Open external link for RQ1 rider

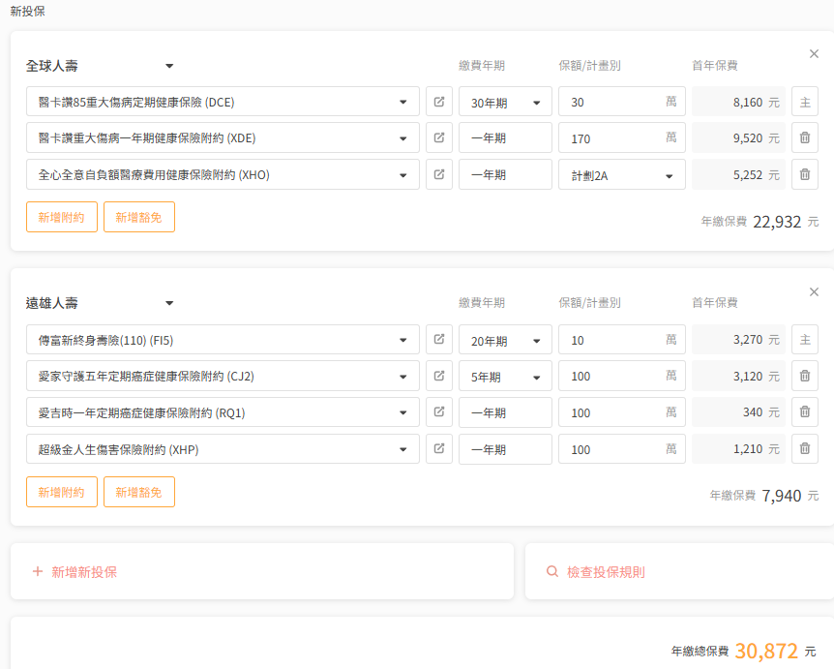coord(439,411)
